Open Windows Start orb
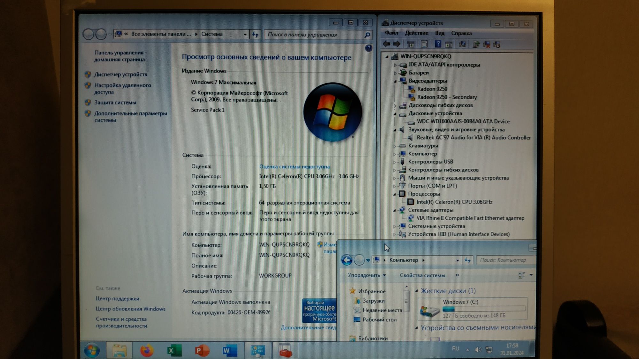 tap(92, 350)
